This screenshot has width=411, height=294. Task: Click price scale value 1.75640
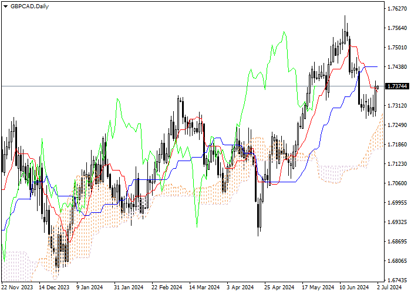[397, 28]
